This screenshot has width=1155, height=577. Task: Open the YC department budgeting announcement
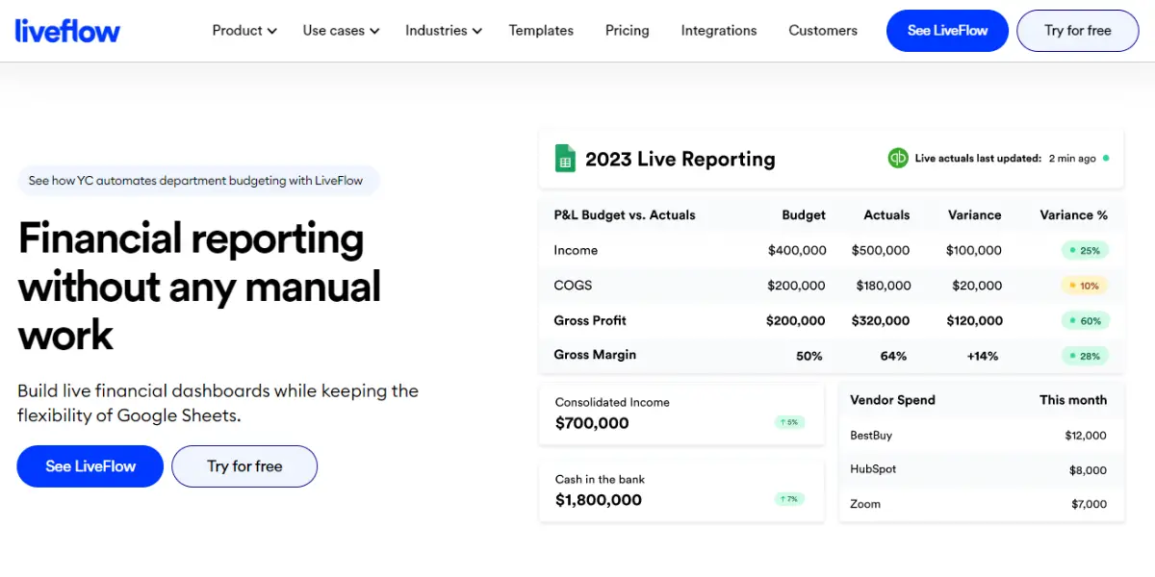(x=198, y=181)
